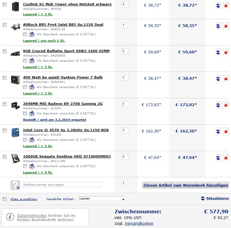The image size is (231, 228).
Task: Click refresh icon for be quiet! power supply
Action: tap(218, 79)
